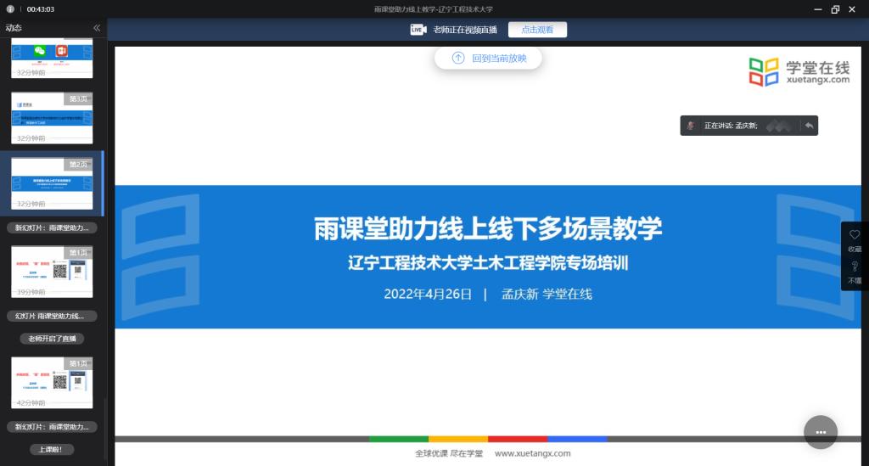Viewport: 869px width, 466px height.
Task: Click the 学堂在线 logo on the slide
Action: point(799,72)
